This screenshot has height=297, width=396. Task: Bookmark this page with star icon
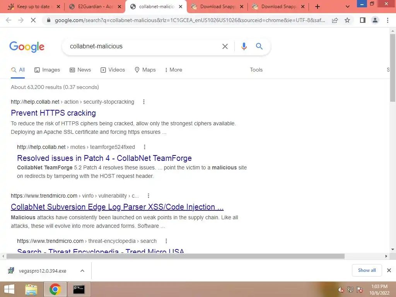347,20
